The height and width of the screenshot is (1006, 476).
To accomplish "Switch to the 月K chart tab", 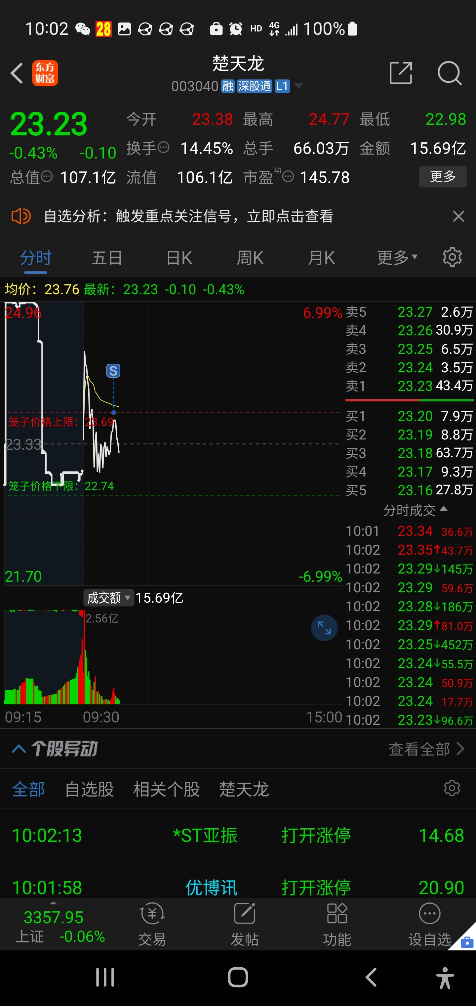I will pyautogui.click(x=321, y=258).
